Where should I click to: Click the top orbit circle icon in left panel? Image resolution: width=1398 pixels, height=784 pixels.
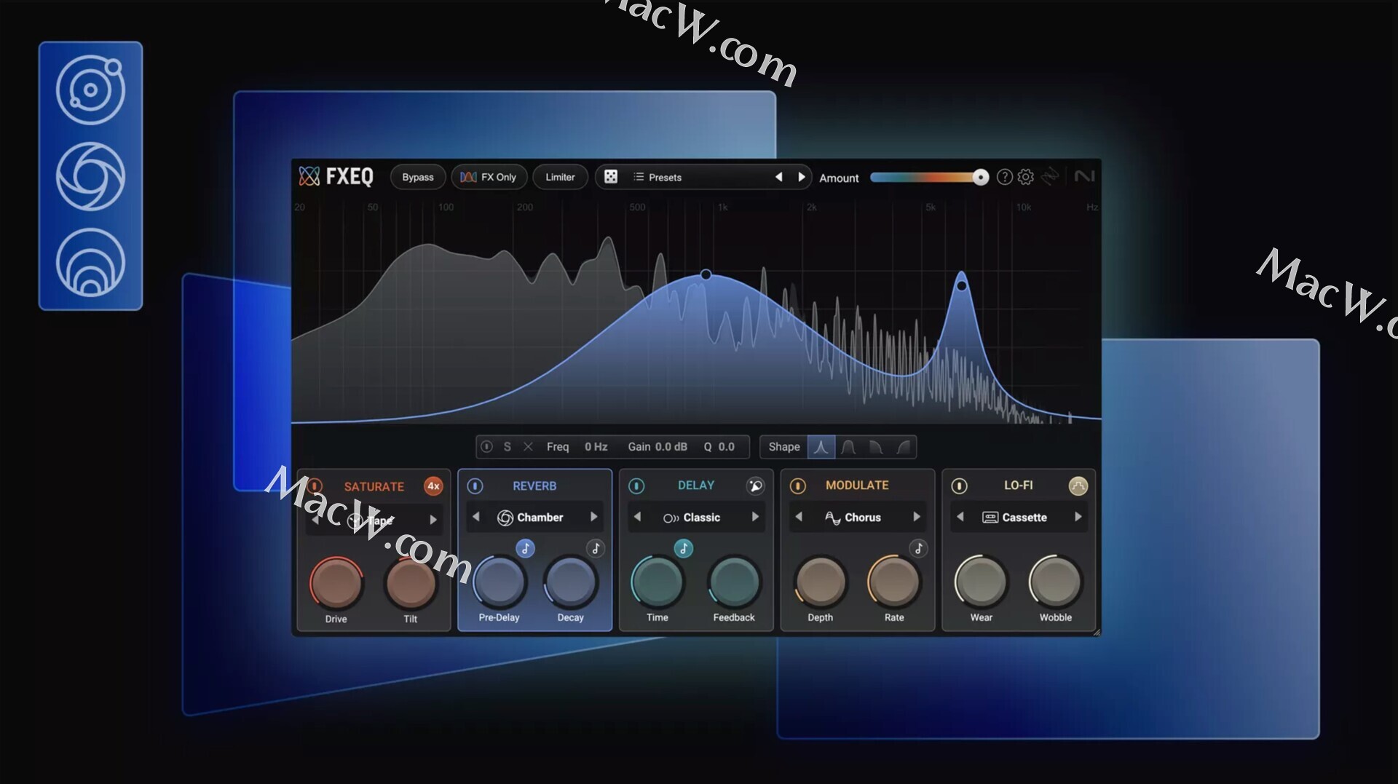coord(91,90)
